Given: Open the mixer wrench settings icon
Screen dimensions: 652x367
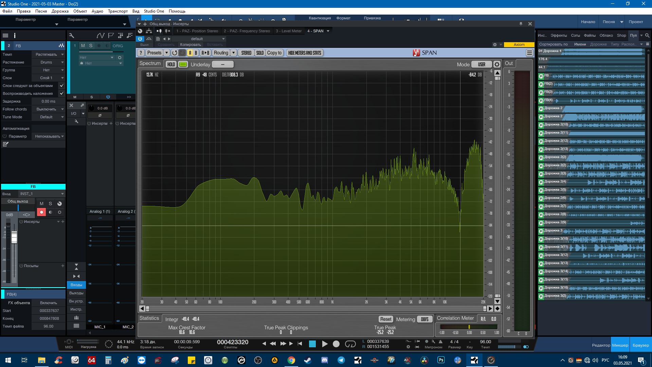Looking at the screenshot, I should pos(76,121).
